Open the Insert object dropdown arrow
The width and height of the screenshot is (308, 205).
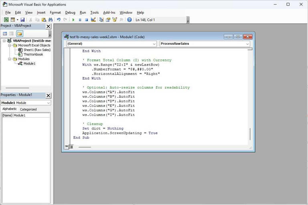[18, 20]
